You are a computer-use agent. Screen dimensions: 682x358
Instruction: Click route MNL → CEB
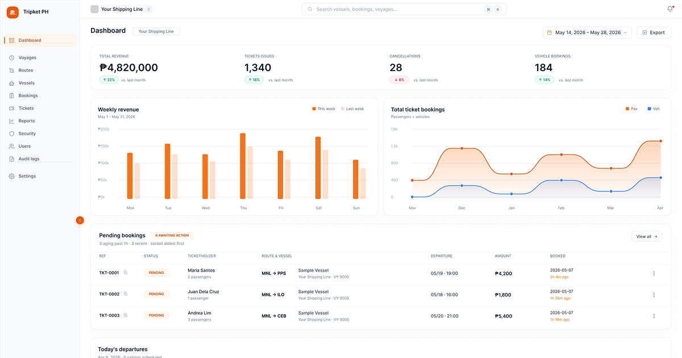coord(274,316)
